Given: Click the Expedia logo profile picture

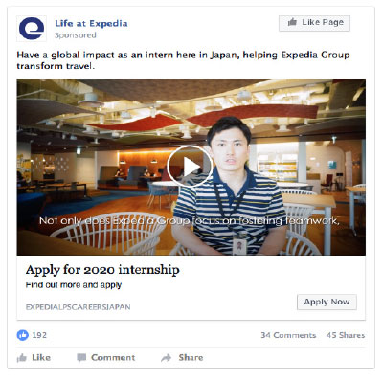Looking at the screenshot, I should click(x=32, y=29).
